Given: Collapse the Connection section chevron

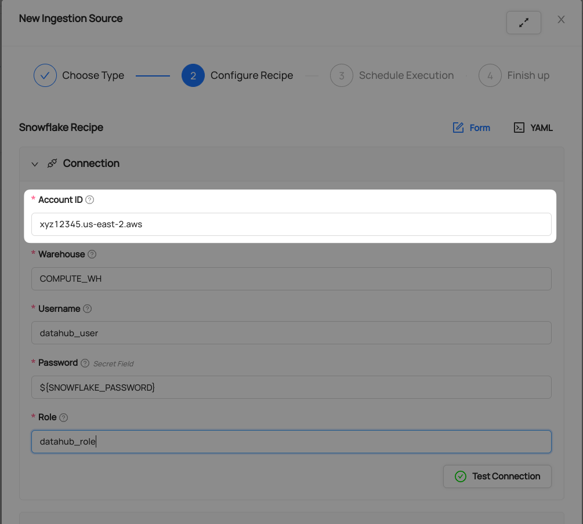Looking at the screenshot, I should [x=35, y=164].
